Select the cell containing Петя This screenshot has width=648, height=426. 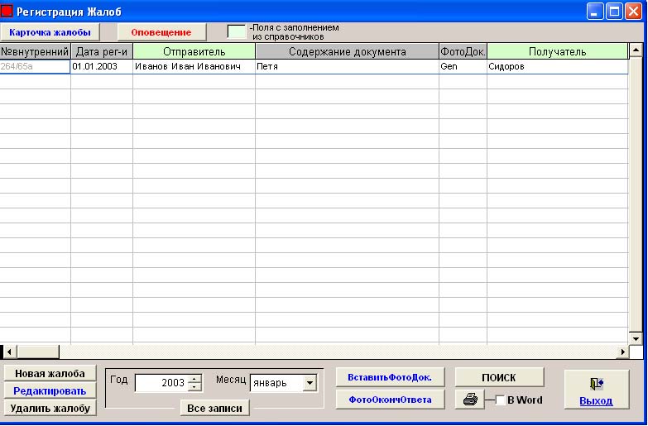click(x=347, y=66)
